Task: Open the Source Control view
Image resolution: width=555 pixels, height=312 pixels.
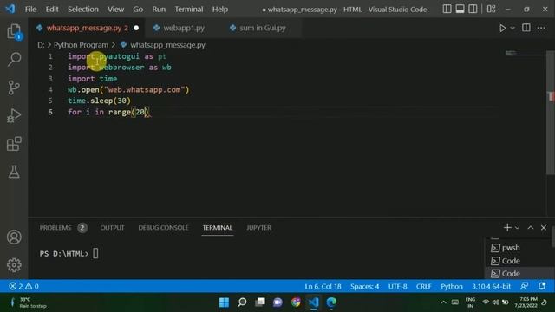Action: point(14,88)
